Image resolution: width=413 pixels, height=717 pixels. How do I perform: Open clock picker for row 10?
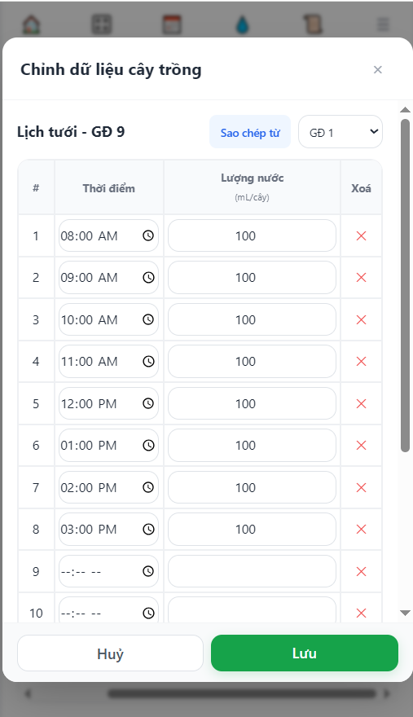point(148,614)
